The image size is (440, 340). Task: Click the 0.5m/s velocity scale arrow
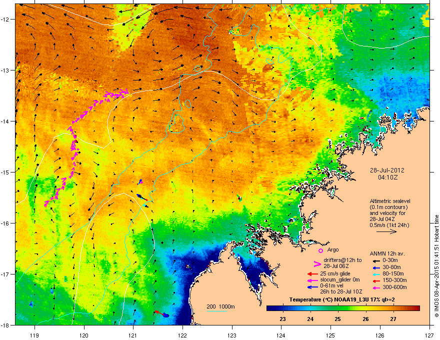[386, 231]
